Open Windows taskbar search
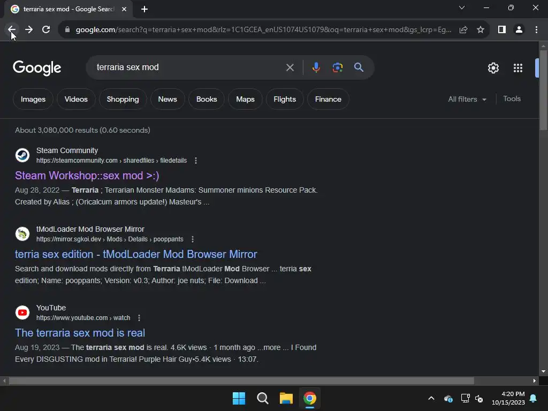The width and height of the screenshot is (548, 411). [x=262, y=398]
